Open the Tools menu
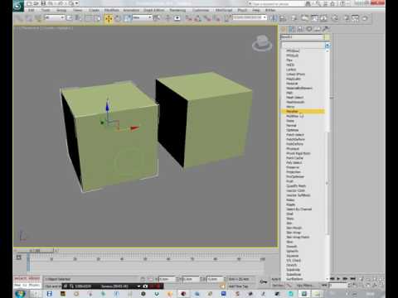398x298 pixels. tap(46, 10)
